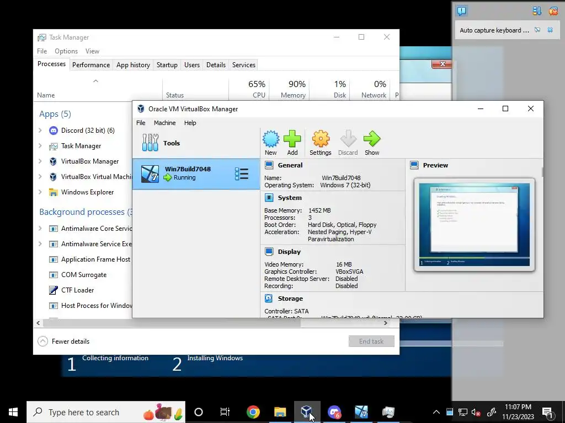
Task: Open the VirtualBox Help menu
Action: [x=190, y=123]
